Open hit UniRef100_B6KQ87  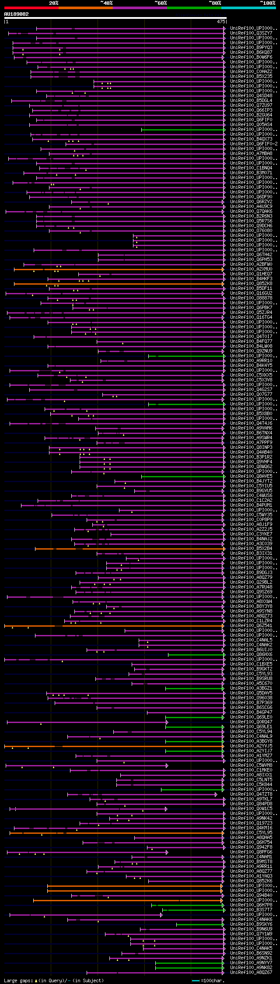(251, 52)
